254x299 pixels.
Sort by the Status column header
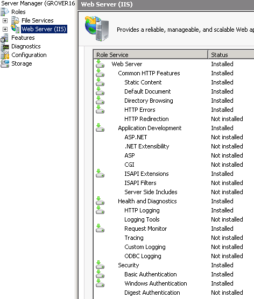click(231, 55)
